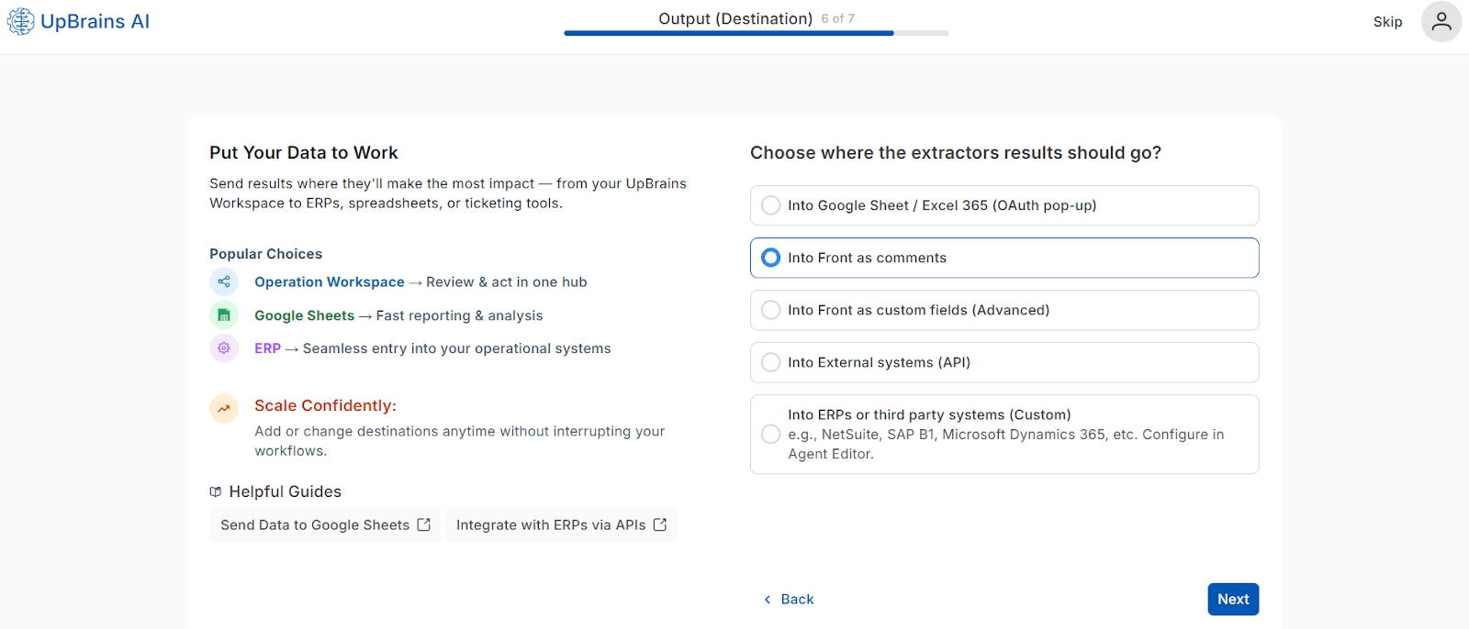Click the Output (Destination) progress bar
Image resolution: width=1469 pixels, height=629 pixels.
[756, 33]
